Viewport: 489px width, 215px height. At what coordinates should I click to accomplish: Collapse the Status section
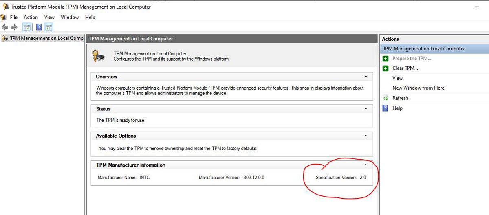click(x=366, y=109)
